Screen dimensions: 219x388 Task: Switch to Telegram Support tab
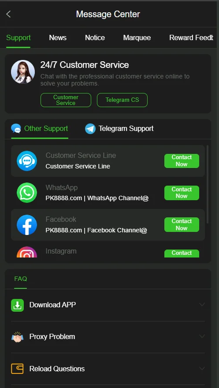pyautogui.click(x=119, y=129)
